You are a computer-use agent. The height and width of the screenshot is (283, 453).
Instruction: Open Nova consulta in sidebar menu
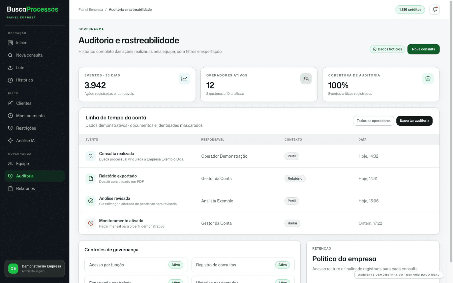coord(35,55)
